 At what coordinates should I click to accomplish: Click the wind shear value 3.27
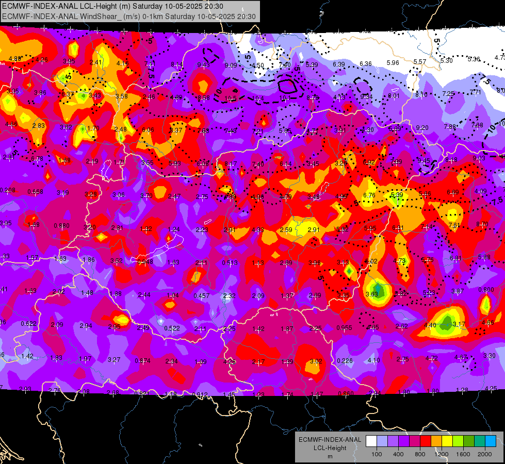[114, 360]
